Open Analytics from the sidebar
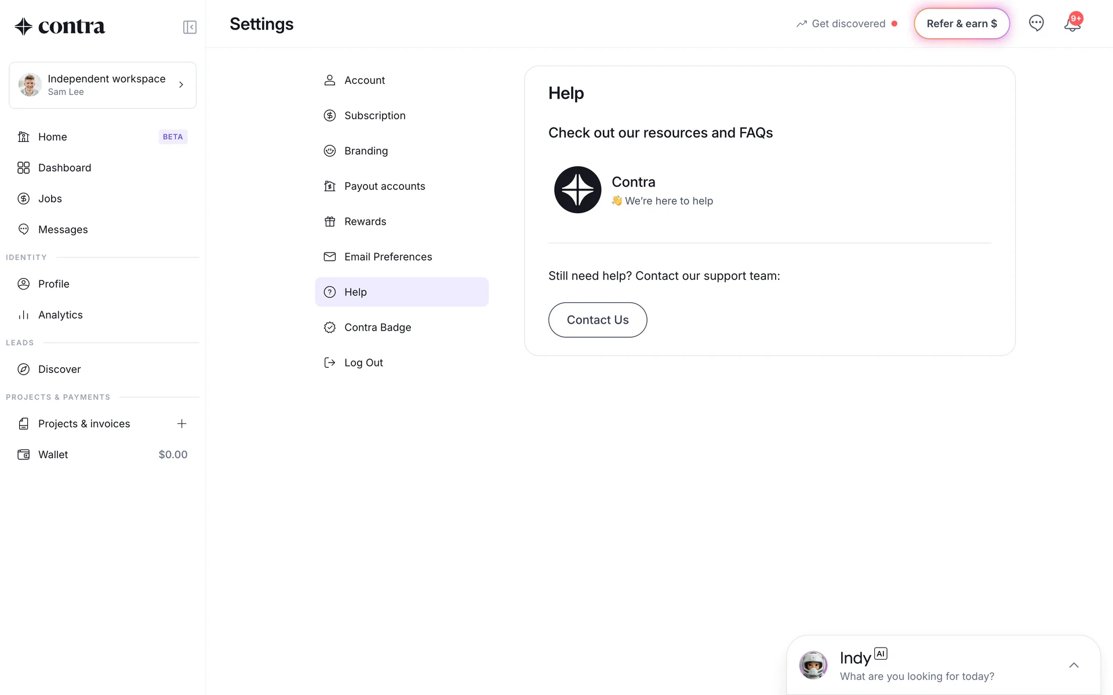This screenshot has height=695, width=1113. click(x=60, y=314)
